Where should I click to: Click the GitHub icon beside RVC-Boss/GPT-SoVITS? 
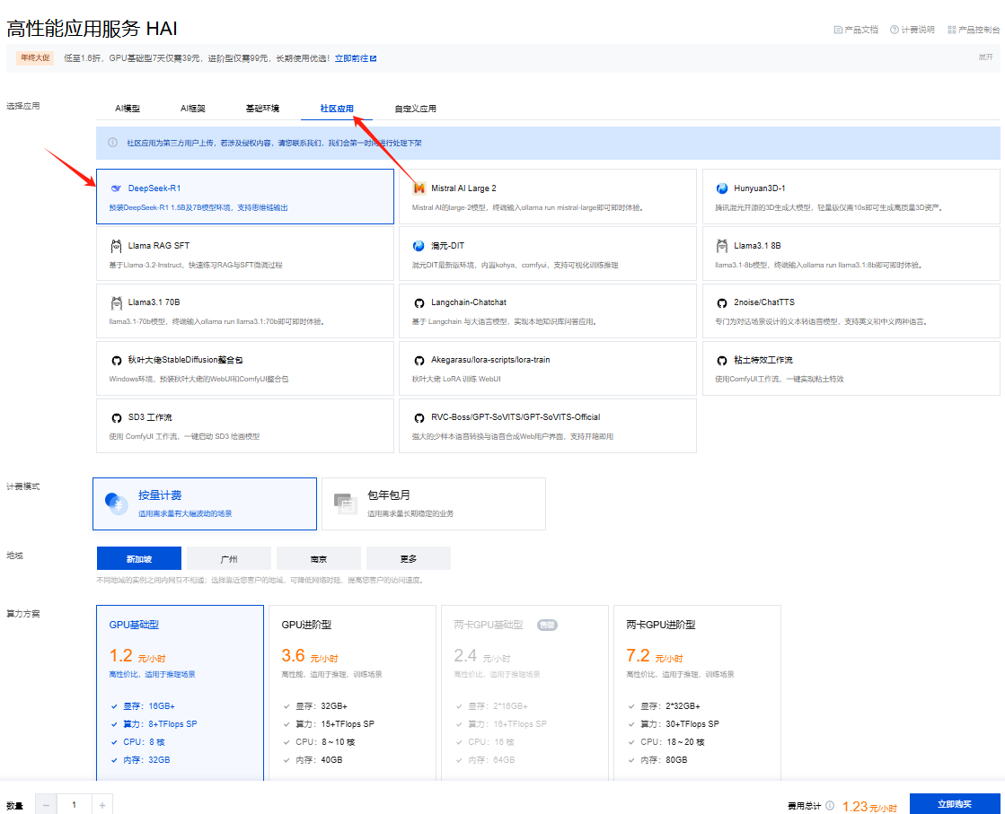point(419,418)
